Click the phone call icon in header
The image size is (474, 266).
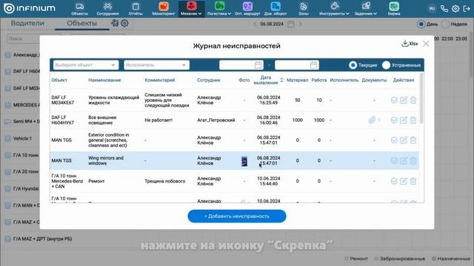pyautogui.click(x=444, y=8)
